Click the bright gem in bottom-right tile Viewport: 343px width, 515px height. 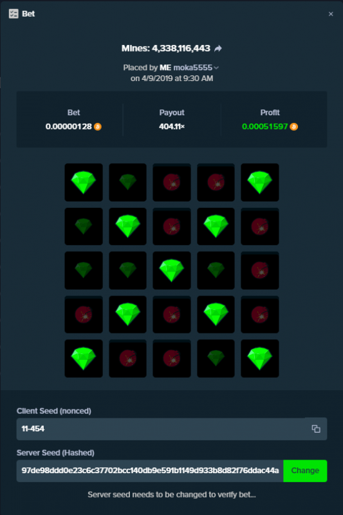point(259,359)
